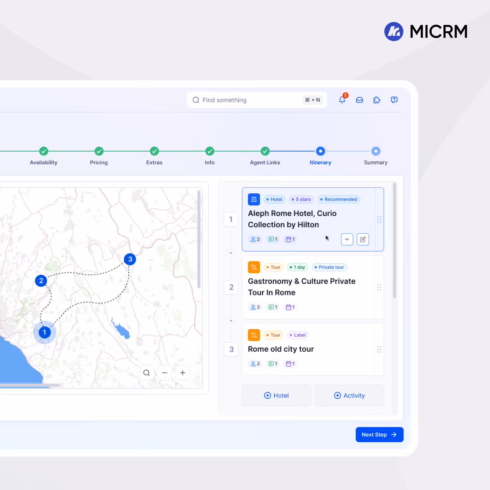Open the puzzle-piece integrations icon
Image resolution: width=490 pixels, height=490 pixels.
pos(377,100)
